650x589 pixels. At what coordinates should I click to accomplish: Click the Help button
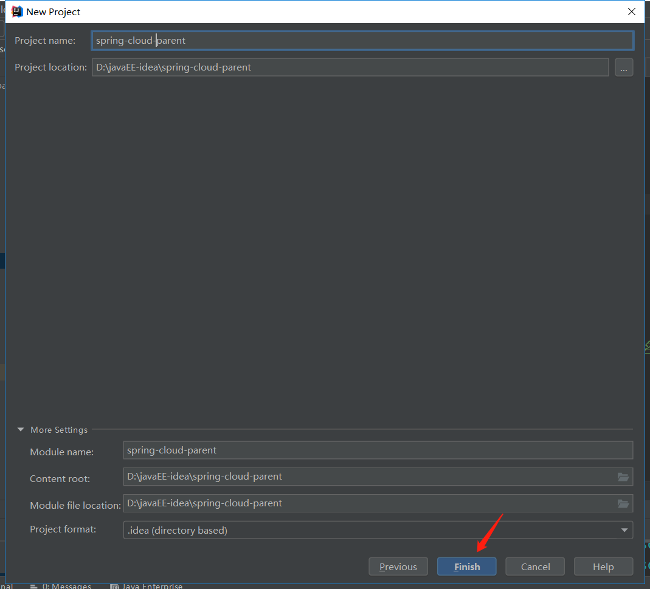click(603, 567)
